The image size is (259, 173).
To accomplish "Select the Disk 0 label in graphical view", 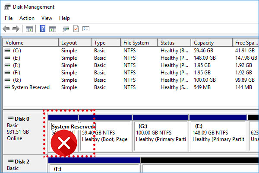I will click(22, 119).
